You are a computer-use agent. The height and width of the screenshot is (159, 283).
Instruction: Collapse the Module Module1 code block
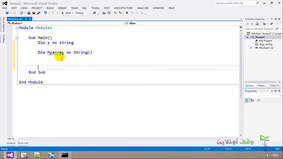(x=17, y=28)
